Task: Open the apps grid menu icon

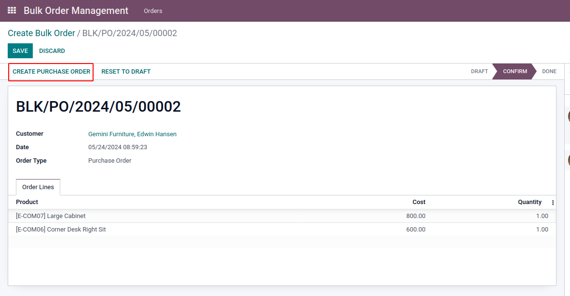Action: 12,11
